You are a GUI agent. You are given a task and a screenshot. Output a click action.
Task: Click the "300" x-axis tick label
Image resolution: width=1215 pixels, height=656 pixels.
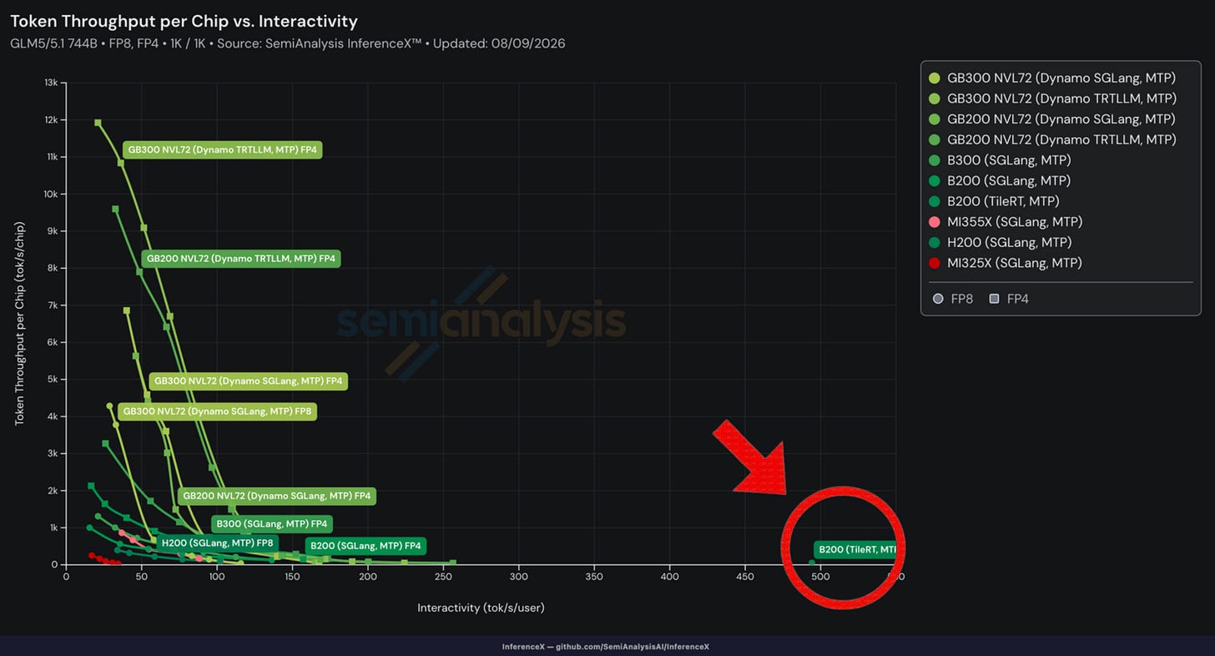point(519,577)
